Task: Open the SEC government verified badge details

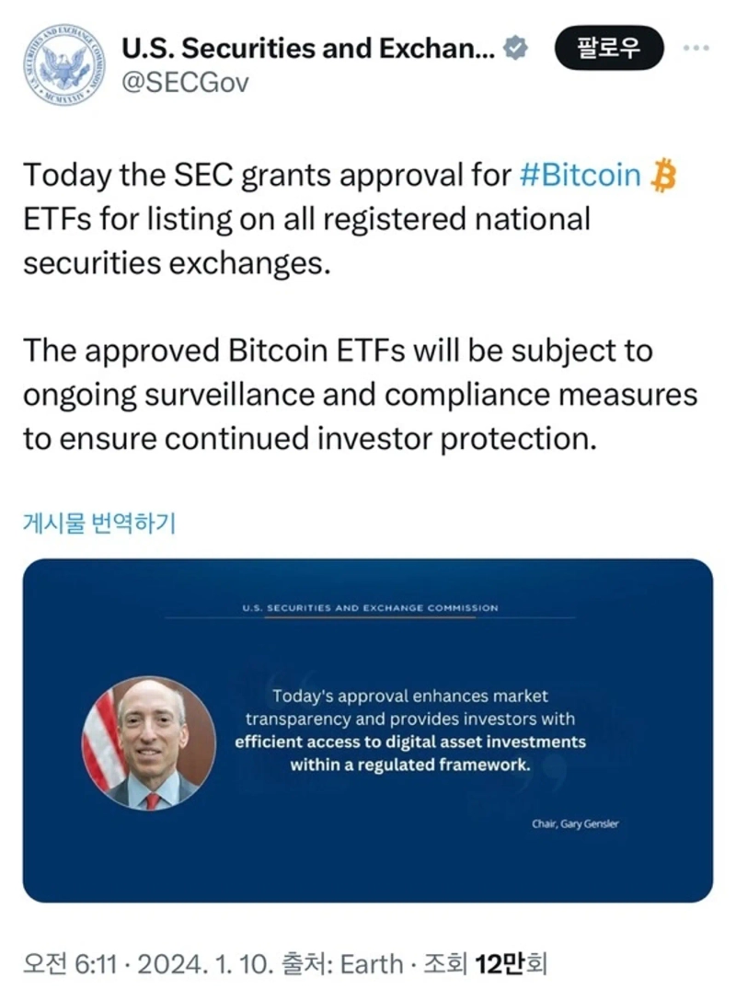Action: 516,48
